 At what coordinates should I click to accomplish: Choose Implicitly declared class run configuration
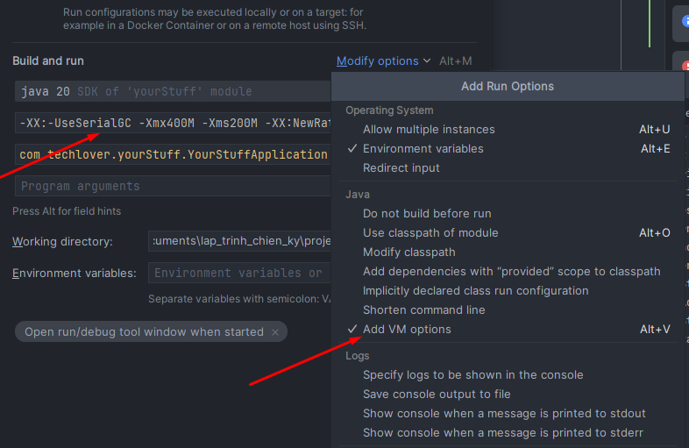pyautogui.click(x=475, y=291)
